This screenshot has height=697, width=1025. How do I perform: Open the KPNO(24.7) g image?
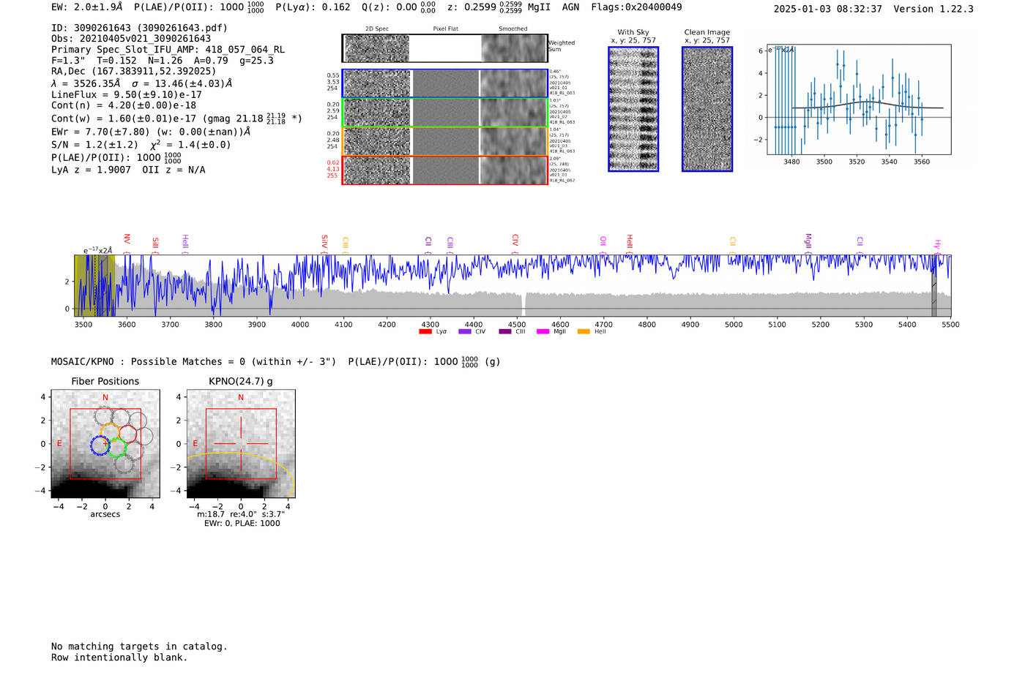pyautogui.click(x=241, y=445)
